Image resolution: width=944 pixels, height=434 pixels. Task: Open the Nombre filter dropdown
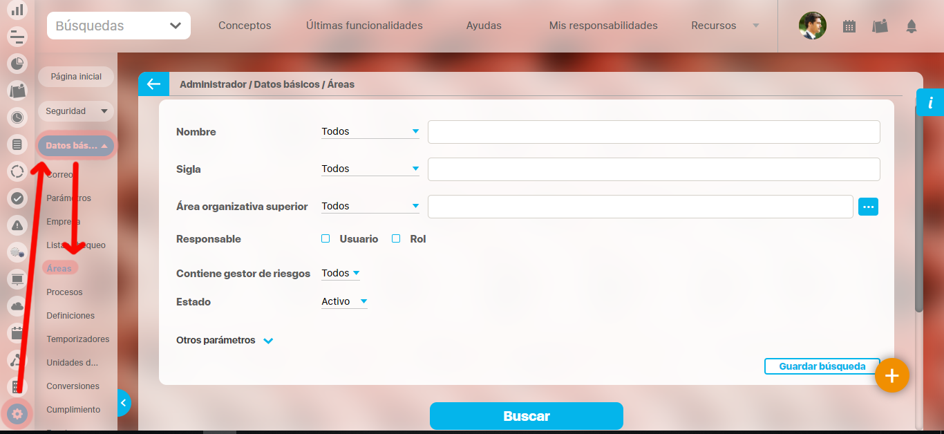pyautogui.click(x=370, y=131)
